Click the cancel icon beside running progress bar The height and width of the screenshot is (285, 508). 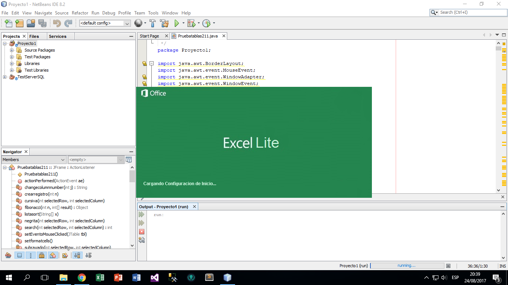[x=448, y=266]
